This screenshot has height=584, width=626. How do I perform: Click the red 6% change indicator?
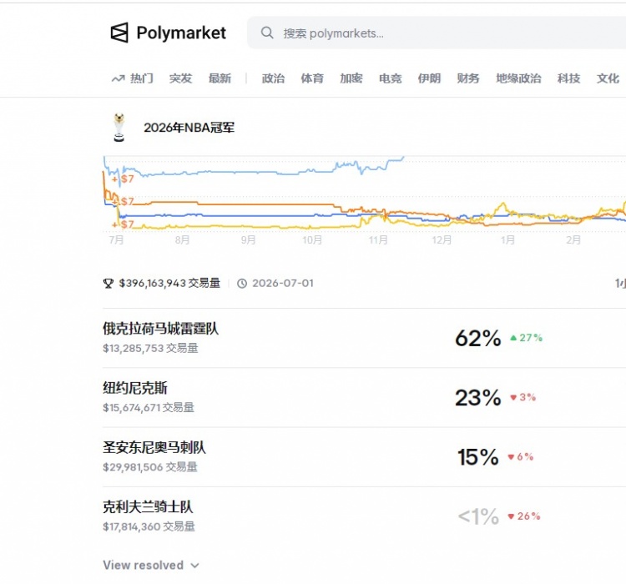[x=521, y=457]
